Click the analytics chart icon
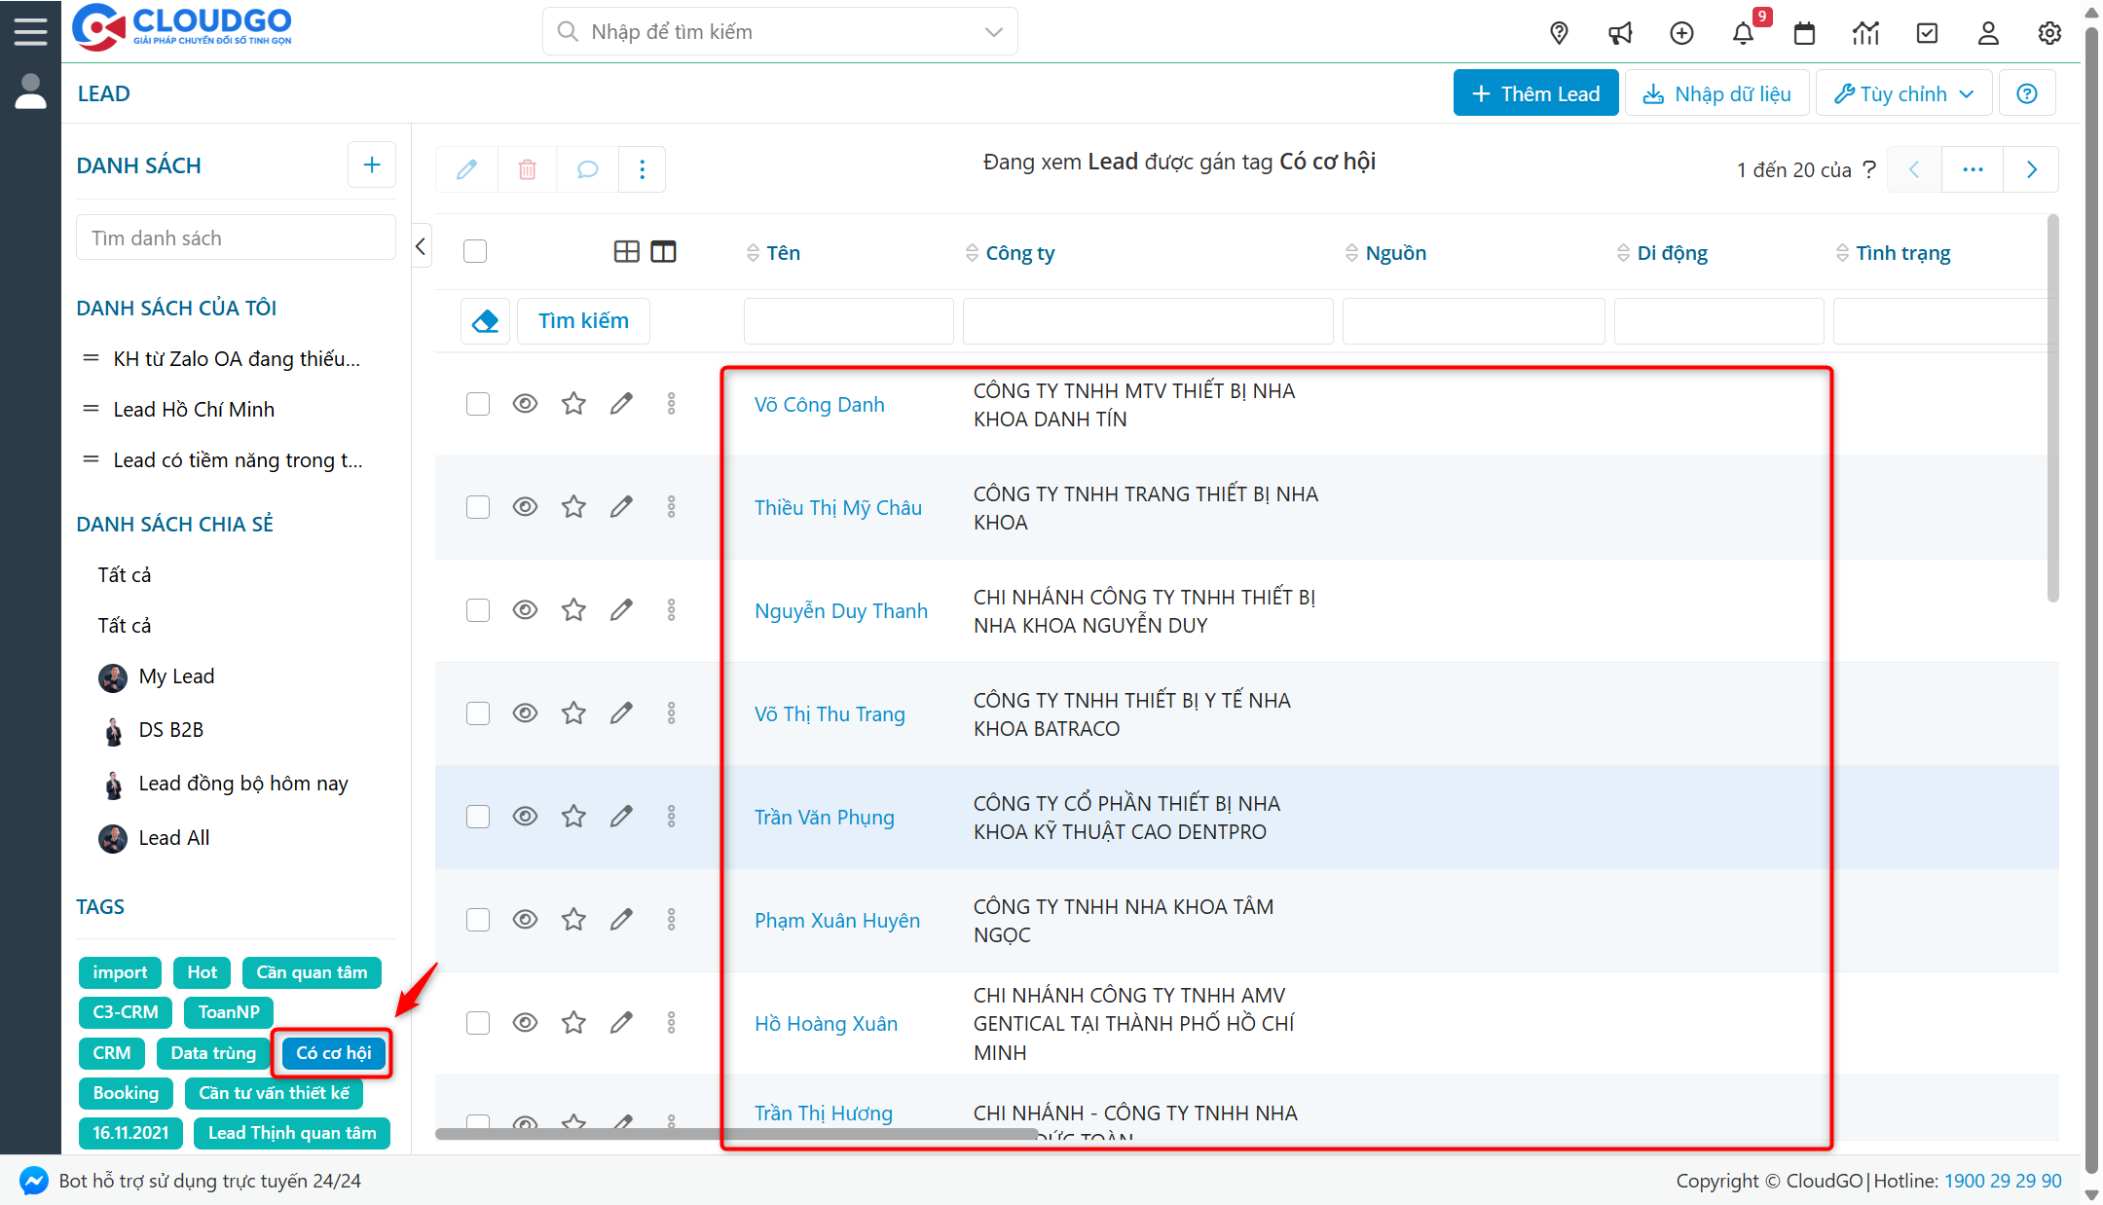Image resolution: width=2103 pixels, height=1205 pixels. (x=1864, y=33)
